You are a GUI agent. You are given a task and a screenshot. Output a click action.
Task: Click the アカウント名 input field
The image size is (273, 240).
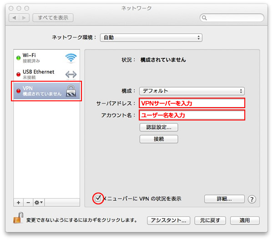point(192,115)
